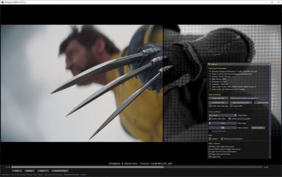
Task: Tick the Extract MP3 checkbox
Action: [231, 106]
